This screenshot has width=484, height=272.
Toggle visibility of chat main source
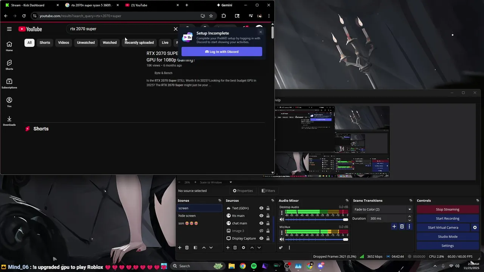coord(261,223)
